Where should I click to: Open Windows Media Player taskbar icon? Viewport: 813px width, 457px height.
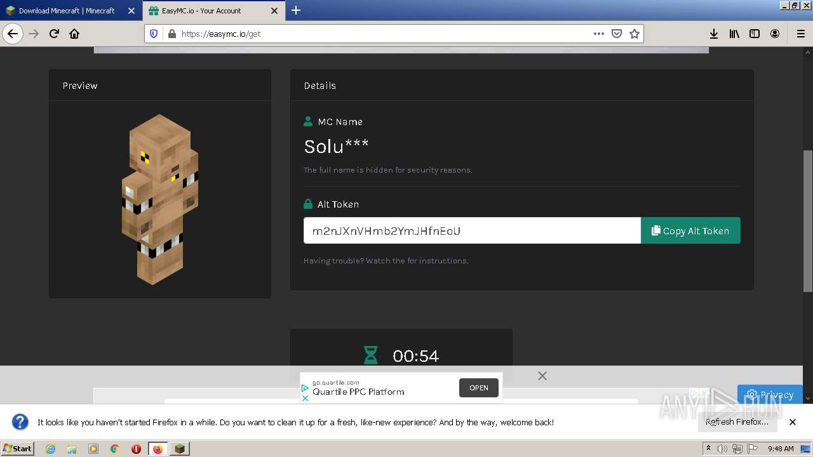pyautogui.click(x=93, y=449)
